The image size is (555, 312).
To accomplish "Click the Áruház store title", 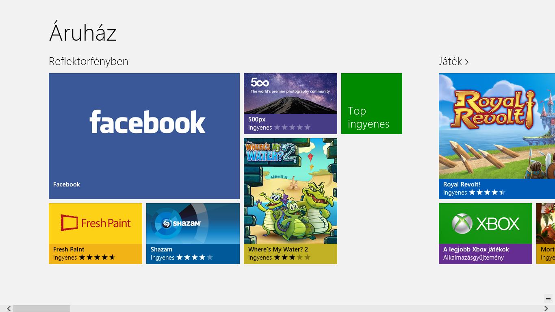I will coord(83,32).
